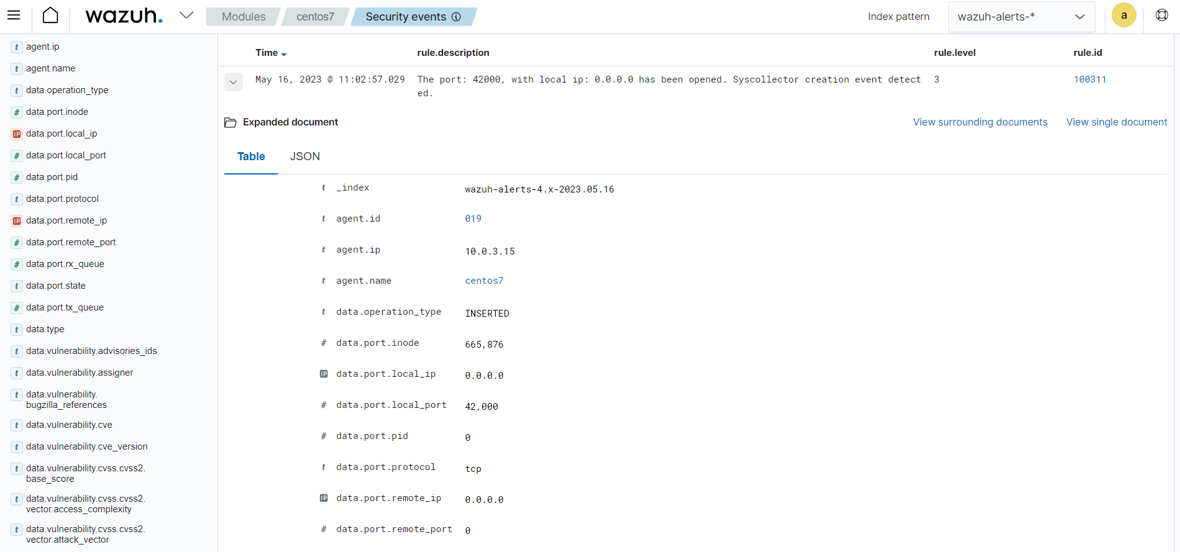Viewport: 1180px width, 552px height.
Task: Select data.port.remote_port field in sidebar
Action: (71, 242)
